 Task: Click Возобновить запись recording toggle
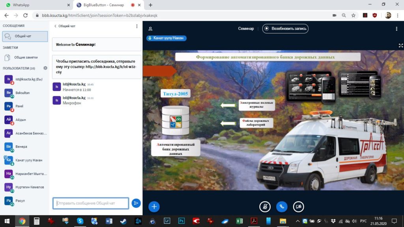[285, 29]
